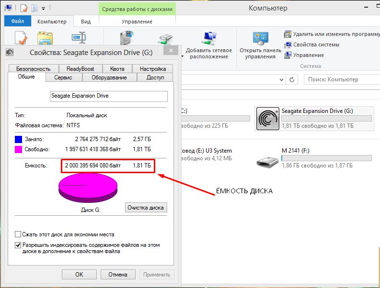Click the refresh button next to the address bar
Screen dimensions: 380x288
tap(292, 79)
